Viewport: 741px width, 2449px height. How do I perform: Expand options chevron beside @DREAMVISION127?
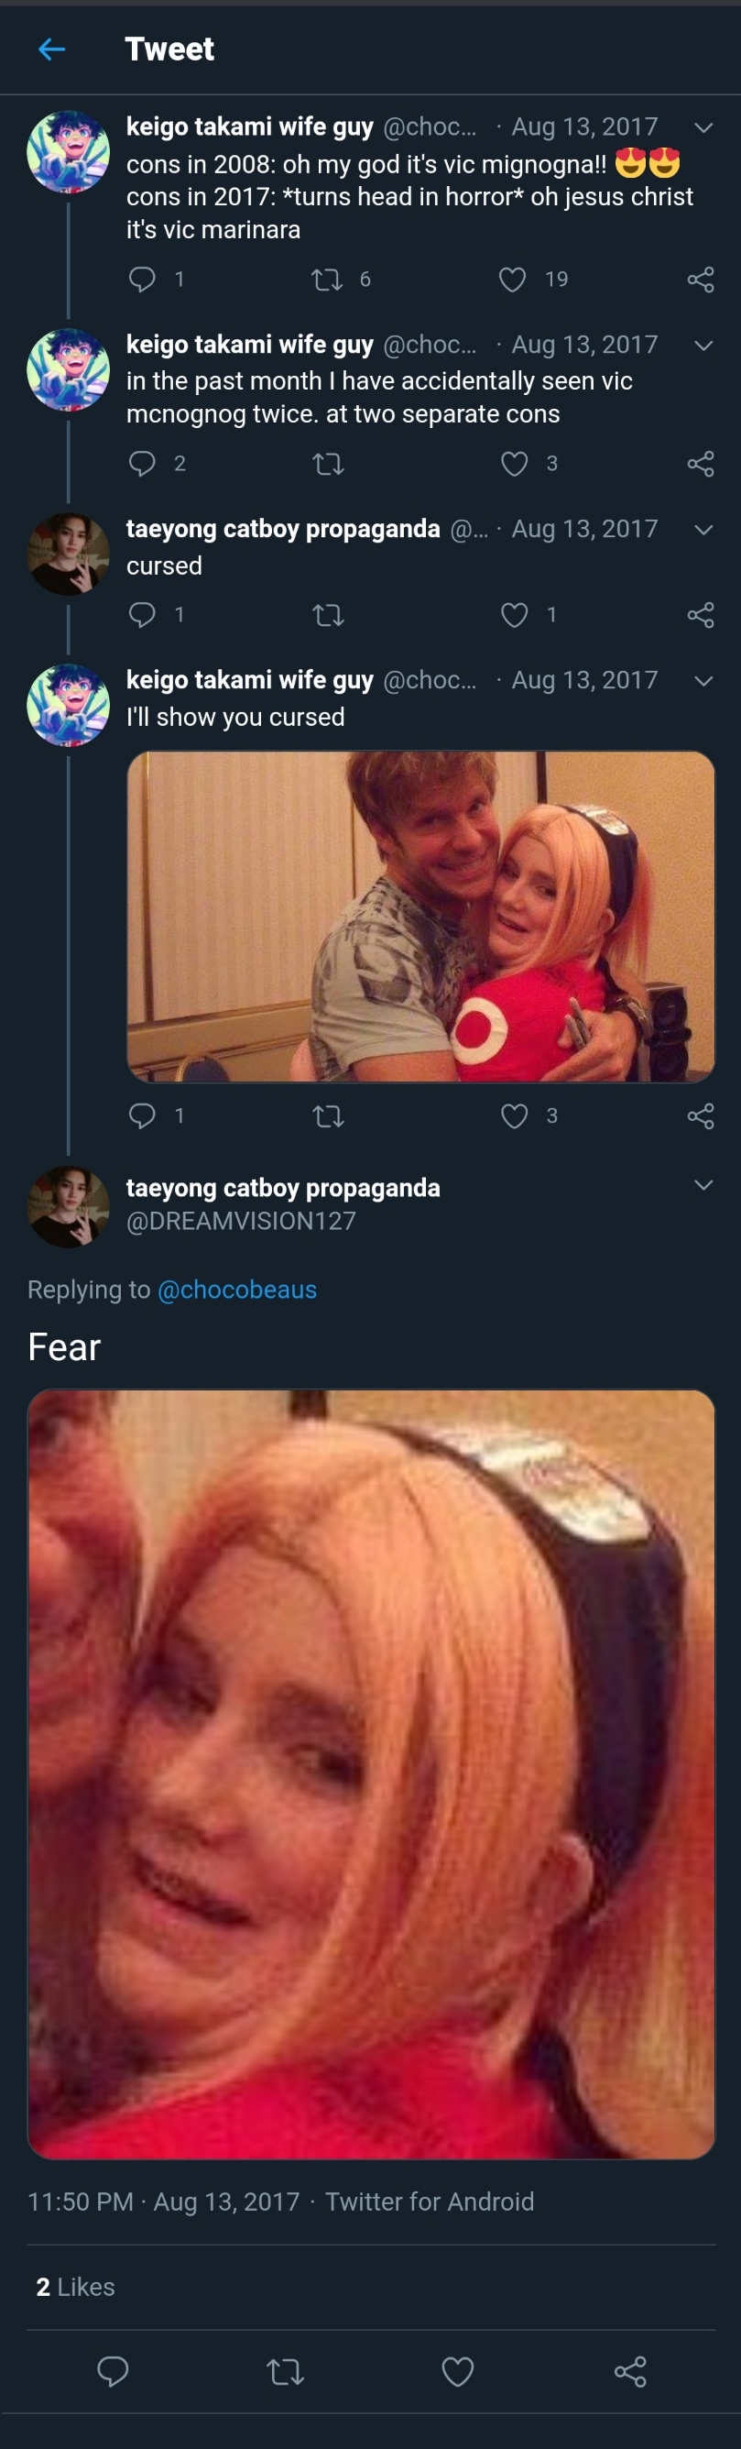(x=703, y=1184)
